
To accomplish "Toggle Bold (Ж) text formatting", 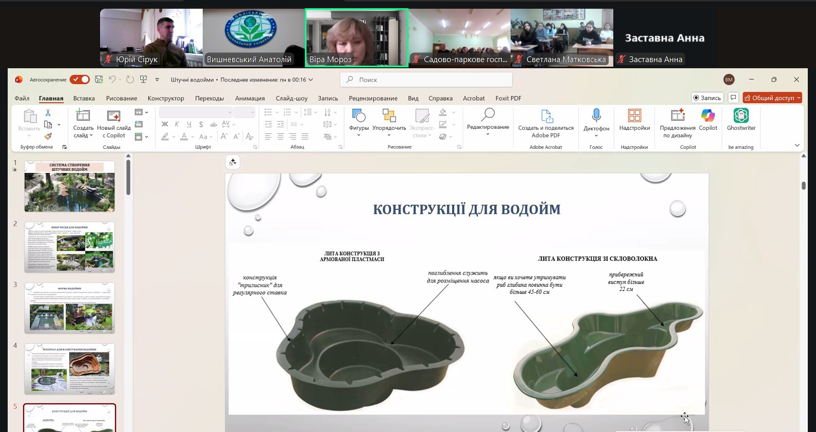I will (165, 124).
